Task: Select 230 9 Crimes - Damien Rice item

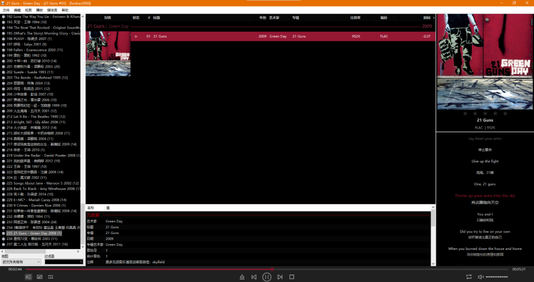Action: pyautogui.click(x=36, y=205)
